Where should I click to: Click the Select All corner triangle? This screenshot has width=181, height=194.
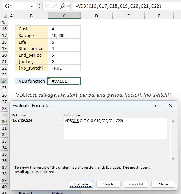5,16
